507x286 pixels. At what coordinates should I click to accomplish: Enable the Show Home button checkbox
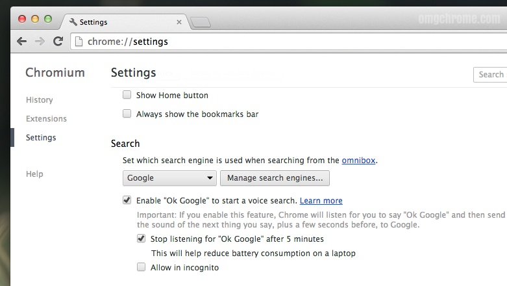(127, 95)
